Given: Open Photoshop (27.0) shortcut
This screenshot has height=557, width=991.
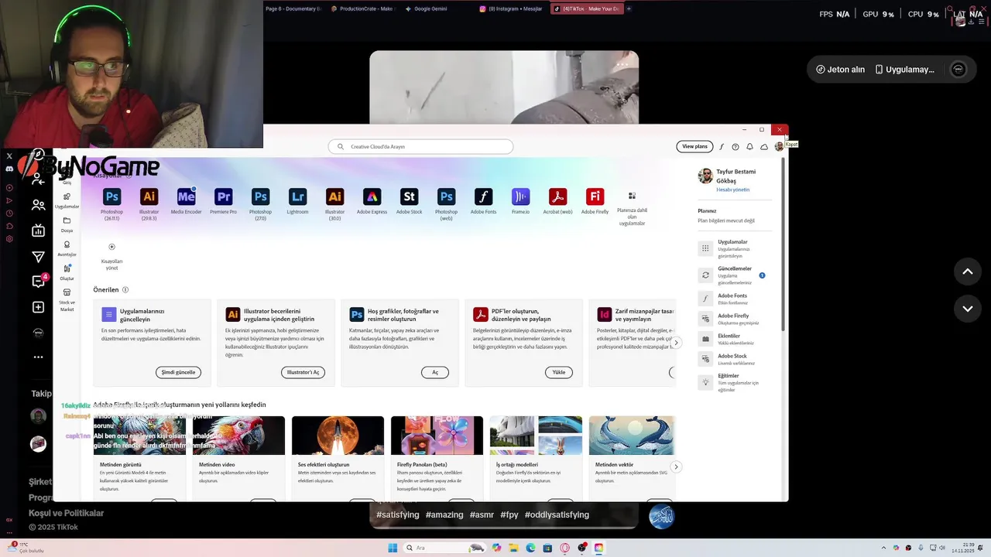Looking at the screenshot, I should pos(260,196).
